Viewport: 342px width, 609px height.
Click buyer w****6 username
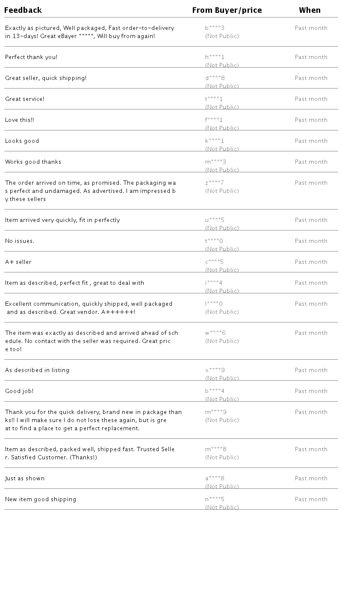[215, 333]
